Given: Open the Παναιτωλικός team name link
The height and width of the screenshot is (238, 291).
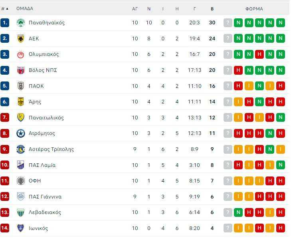Looking at the screenshot, I should 46,118.
